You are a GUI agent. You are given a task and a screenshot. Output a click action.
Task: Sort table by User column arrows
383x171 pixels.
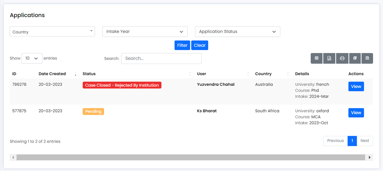click(x=248, y=74)
